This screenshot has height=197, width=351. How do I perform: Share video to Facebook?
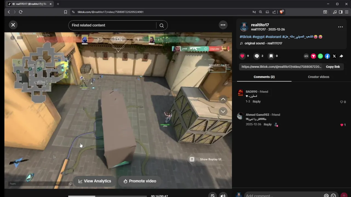[x=327, y=56]
